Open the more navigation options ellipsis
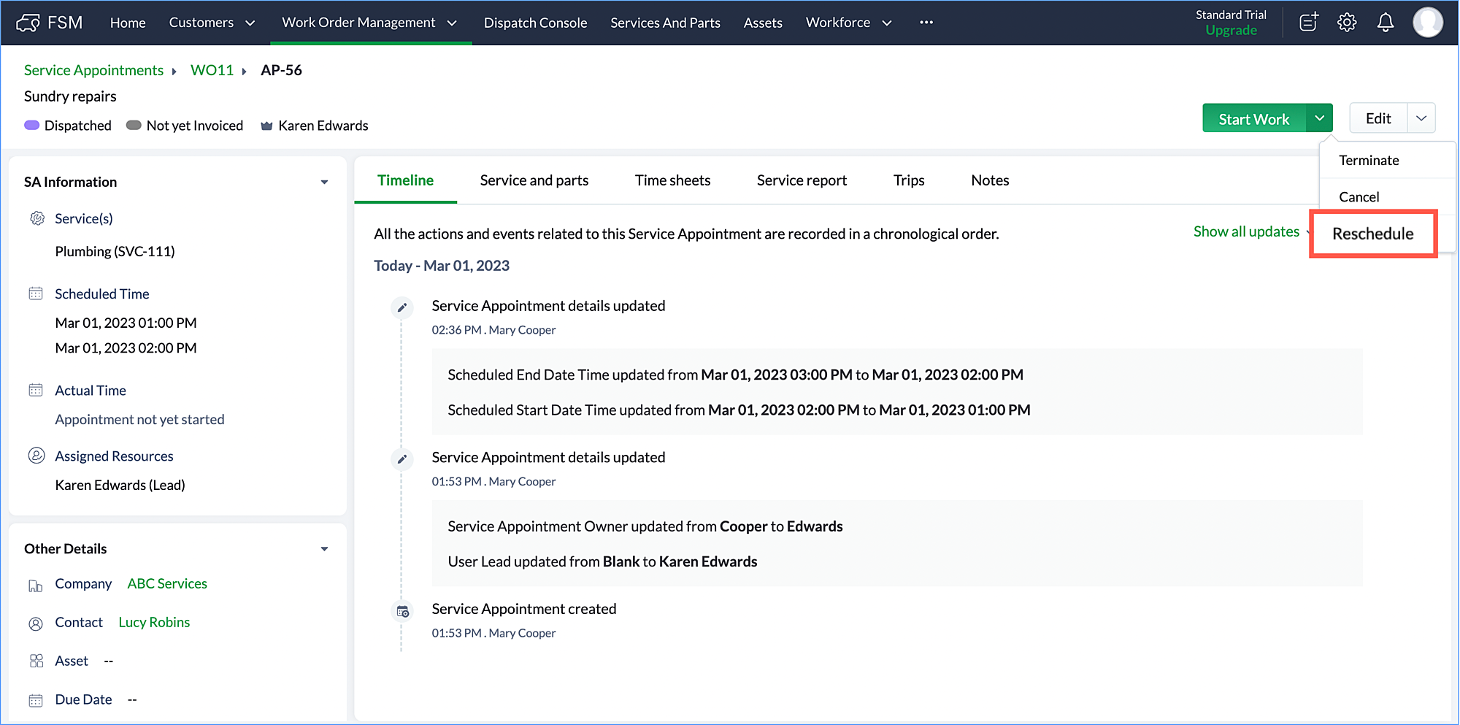Viewport: 1460px width, 725px height. click(926, 23)
